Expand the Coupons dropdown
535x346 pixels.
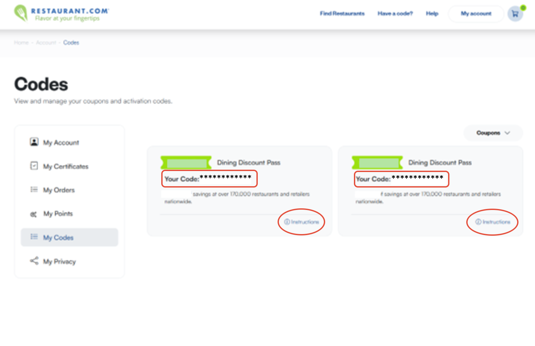493,133
